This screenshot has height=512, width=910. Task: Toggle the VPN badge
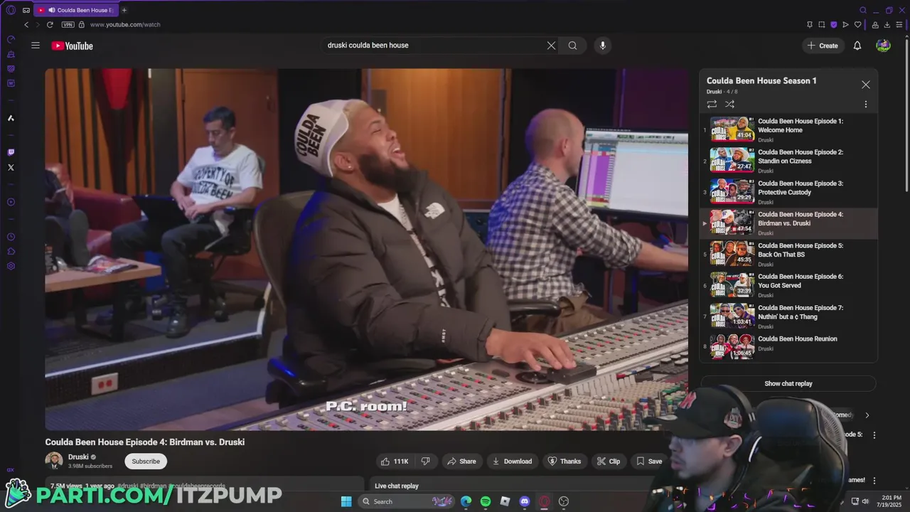point(68,24)
